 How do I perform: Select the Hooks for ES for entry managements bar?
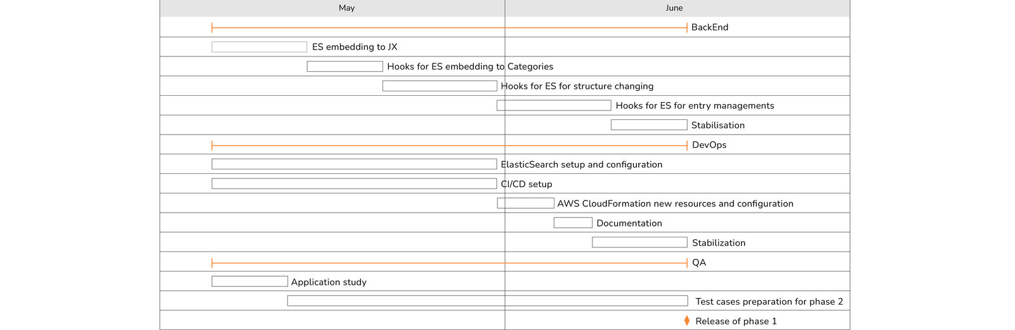(554, 105)
